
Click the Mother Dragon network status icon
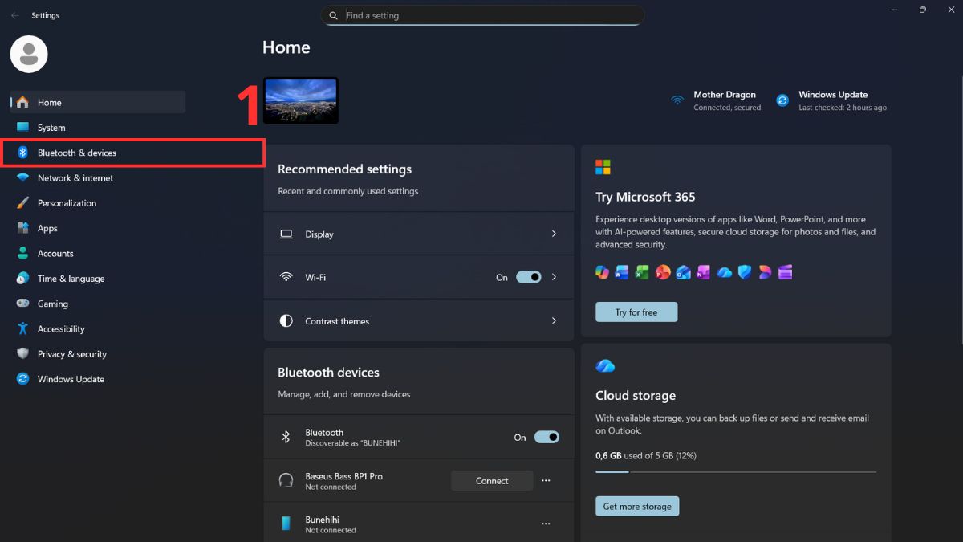point(677,100)
